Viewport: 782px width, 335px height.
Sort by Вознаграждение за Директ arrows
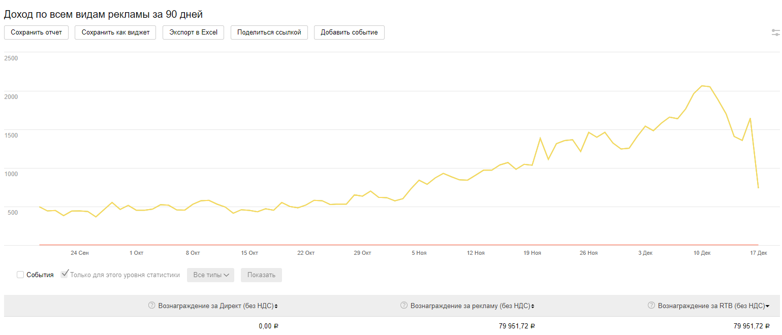(x=276, y=306)
